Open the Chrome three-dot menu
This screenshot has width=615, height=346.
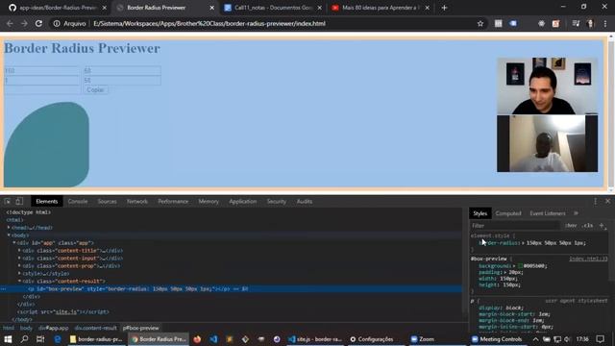click(605, 23)
